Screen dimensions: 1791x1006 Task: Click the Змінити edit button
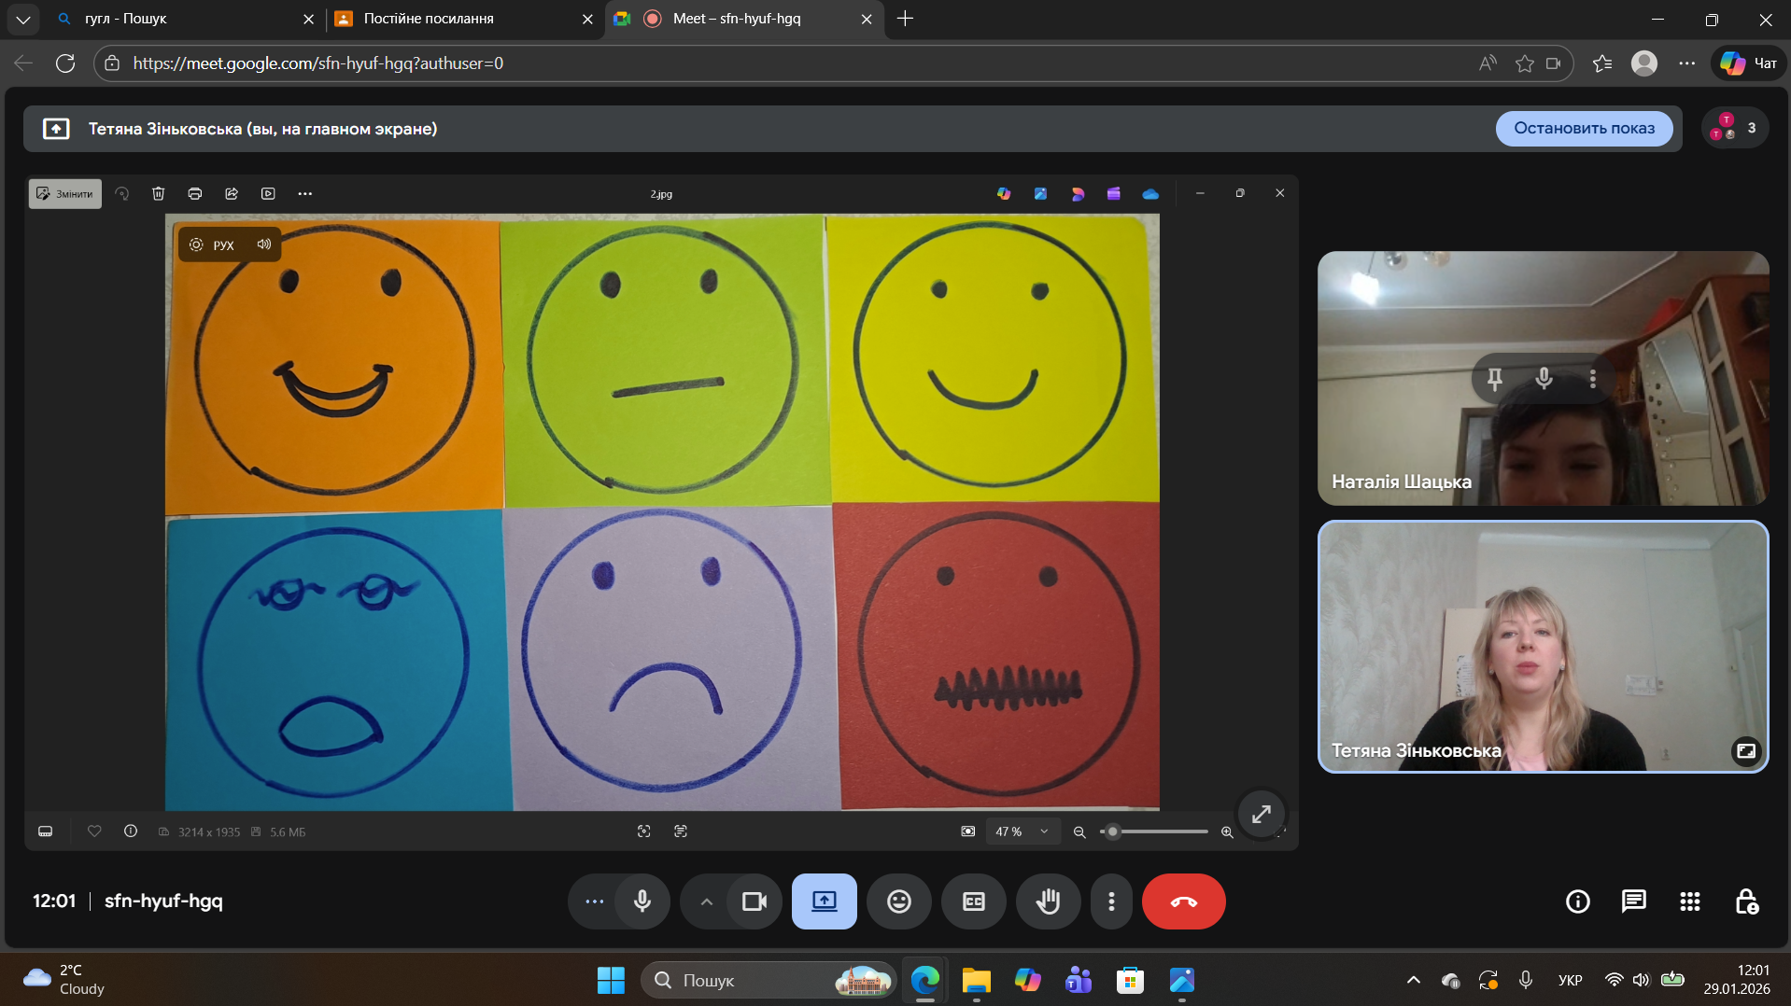[65, 194]
